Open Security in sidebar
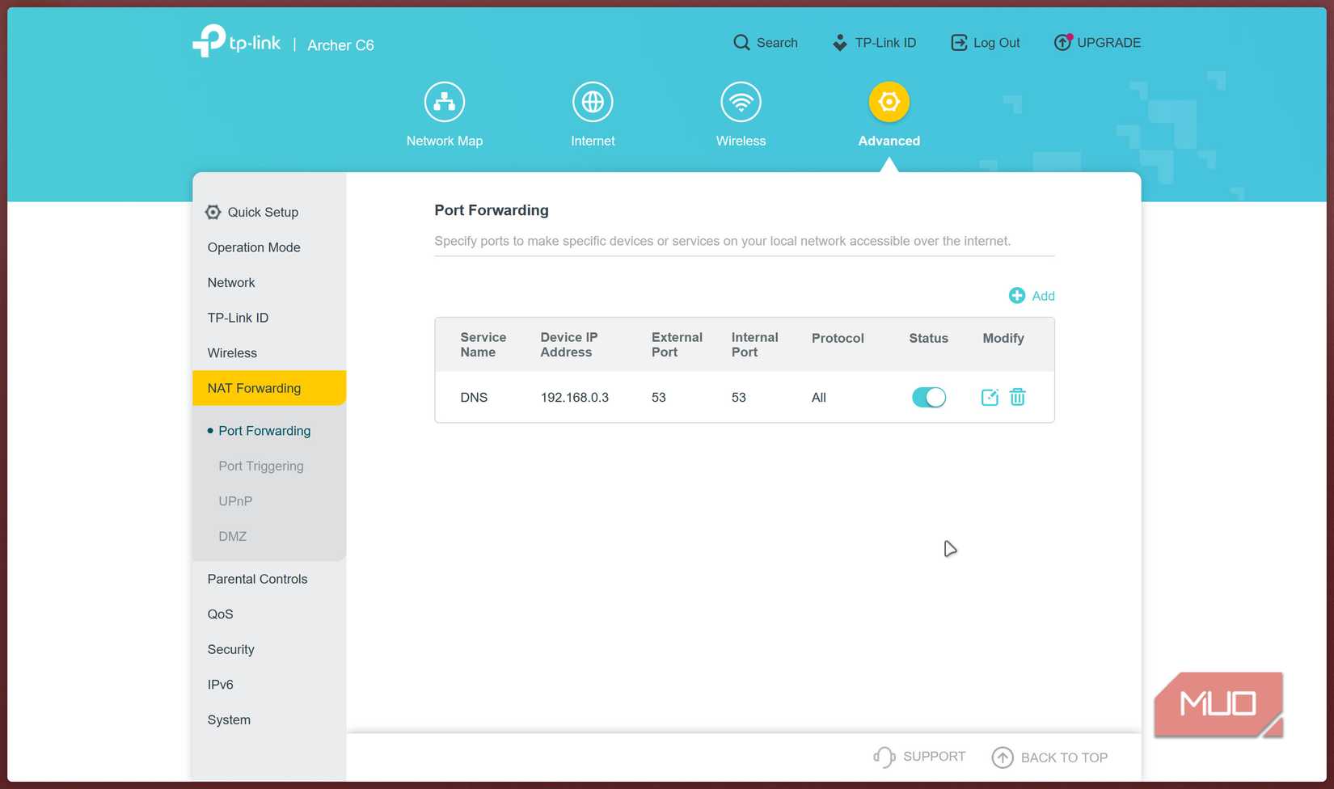This screenshot has height=789, width=1334. (230, 649)
